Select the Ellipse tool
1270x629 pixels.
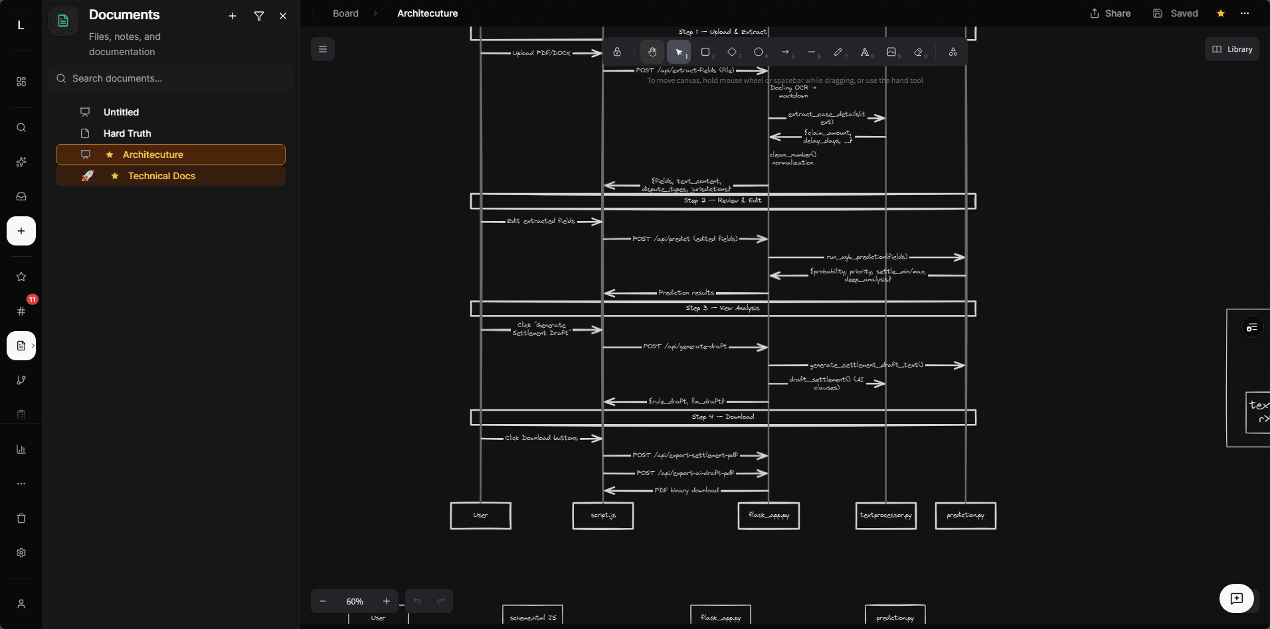(759, 52)
